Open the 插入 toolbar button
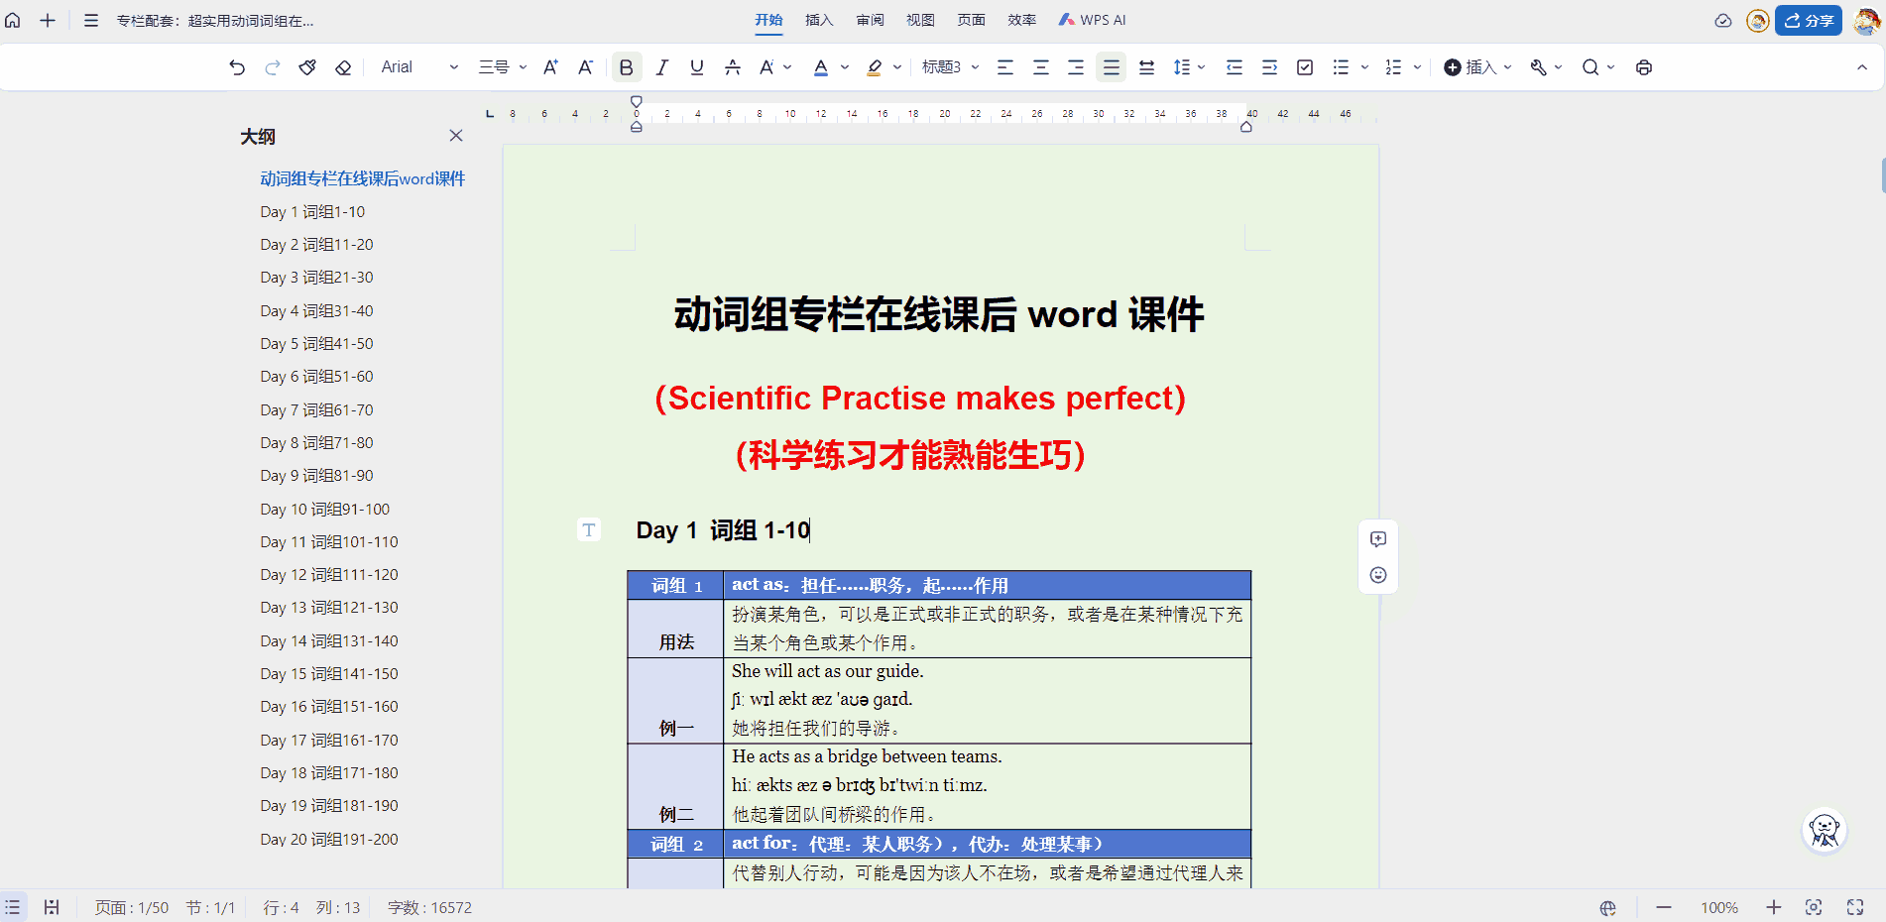The height and width of the screenshot is (922, 1886). 1477,67
